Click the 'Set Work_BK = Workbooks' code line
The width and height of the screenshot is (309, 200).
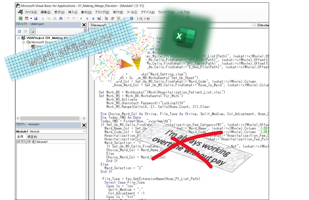click(162, 92)
